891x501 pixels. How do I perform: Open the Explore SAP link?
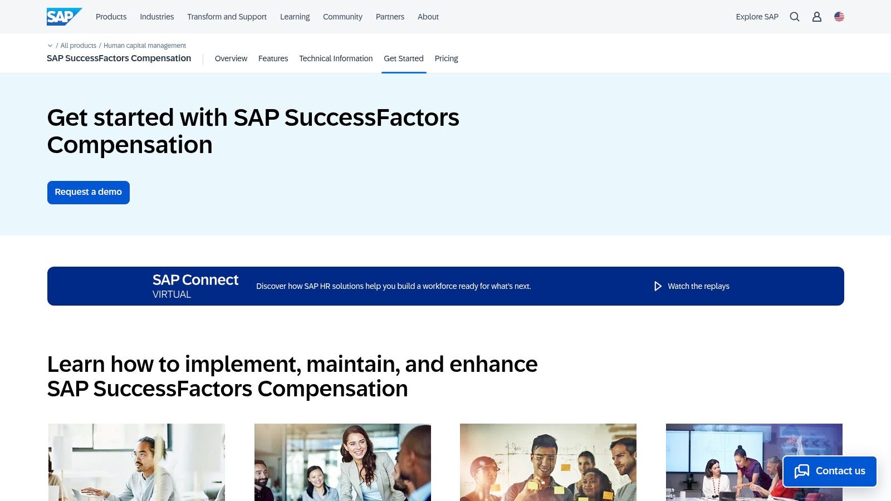[757, 17]
